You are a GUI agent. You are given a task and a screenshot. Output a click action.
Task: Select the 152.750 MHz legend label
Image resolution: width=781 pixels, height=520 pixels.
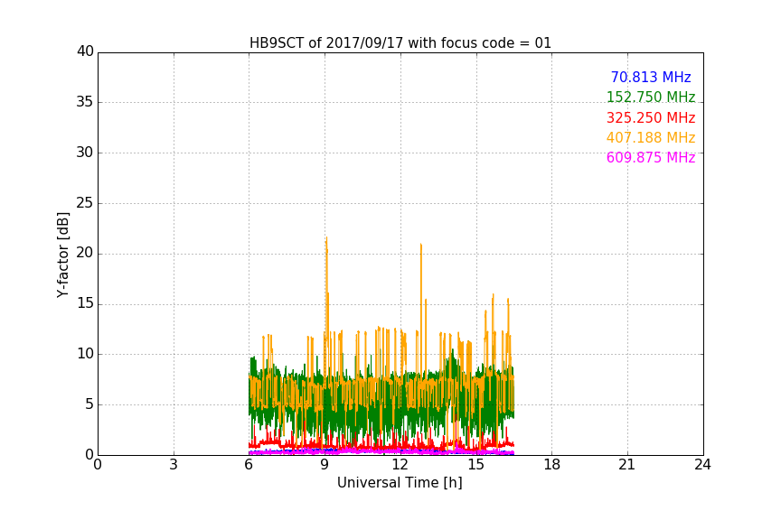pyautogui.click(x=651, y=97)
